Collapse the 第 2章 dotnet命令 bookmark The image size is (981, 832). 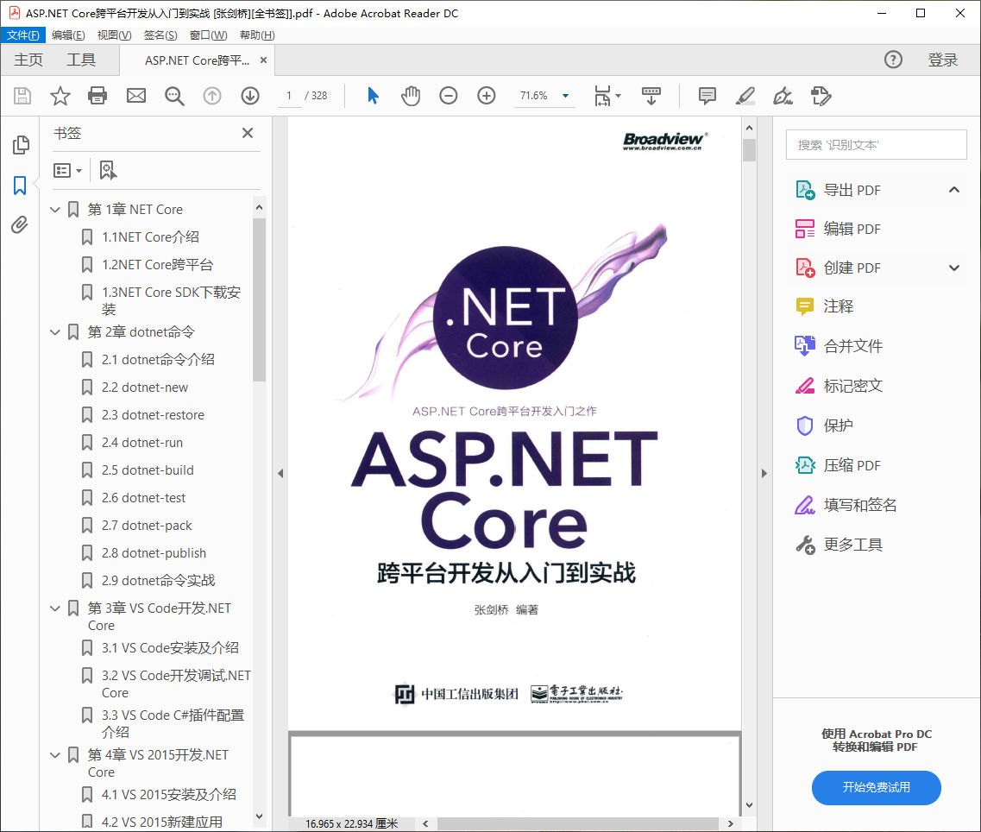pyautogui.click(x=55, y=331)
